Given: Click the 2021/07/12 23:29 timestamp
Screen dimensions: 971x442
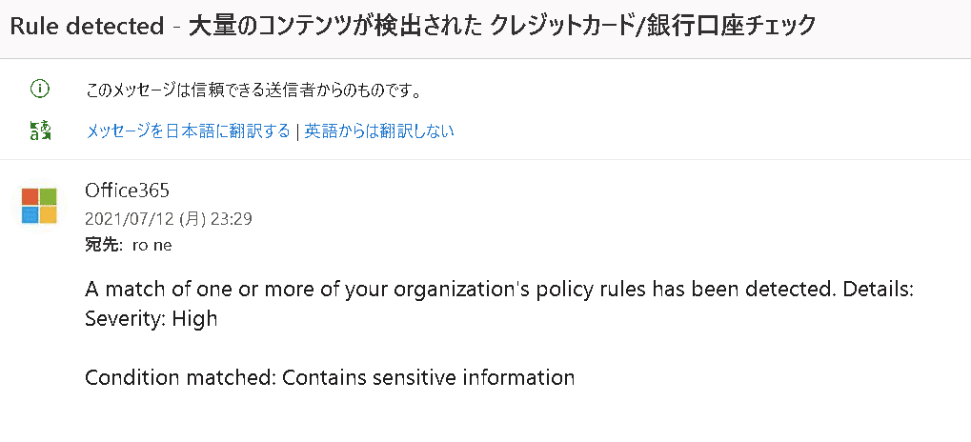Looking at the screenshot, I should pos(169,219).
